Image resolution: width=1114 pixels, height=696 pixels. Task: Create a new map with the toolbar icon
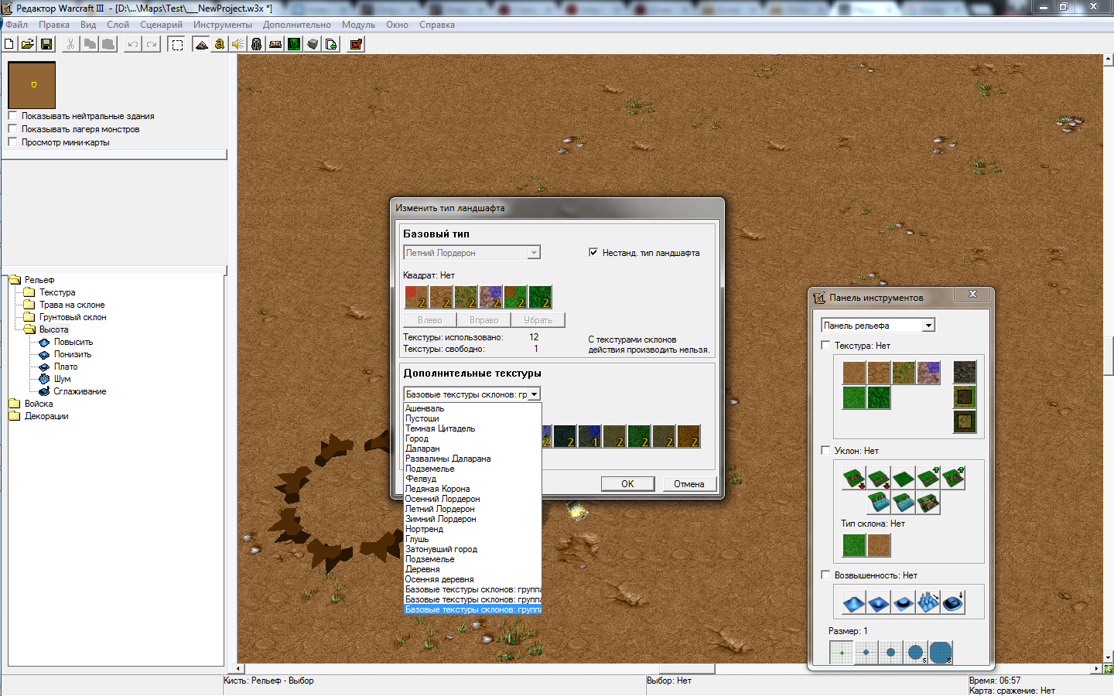click(9, 44)
